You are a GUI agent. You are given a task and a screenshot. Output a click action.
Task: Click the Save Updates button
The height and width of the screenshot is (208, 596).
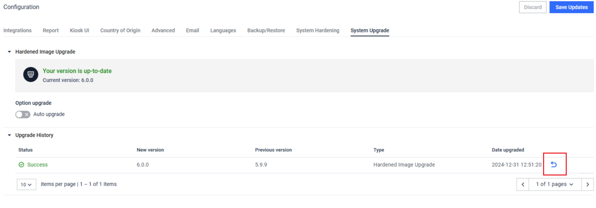click(571, 7)
